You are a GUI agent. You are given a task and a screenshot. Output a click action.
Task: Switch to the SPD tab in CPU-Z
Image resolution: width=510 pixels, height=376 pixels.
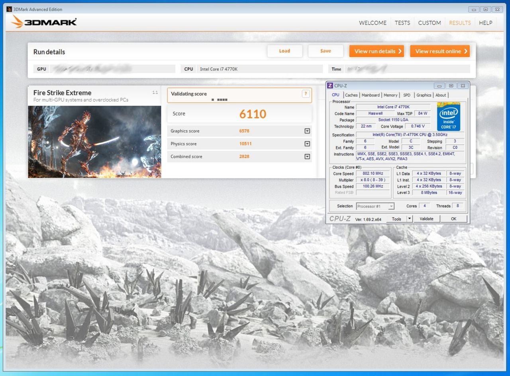click(406, 95)
